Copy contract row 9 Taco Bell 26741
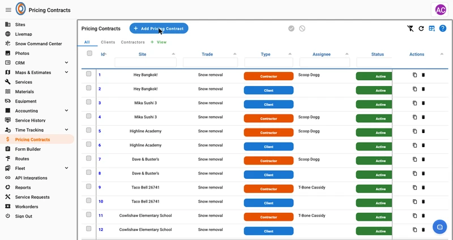This screenshot has height=240, width=453. tap(415, 187)
